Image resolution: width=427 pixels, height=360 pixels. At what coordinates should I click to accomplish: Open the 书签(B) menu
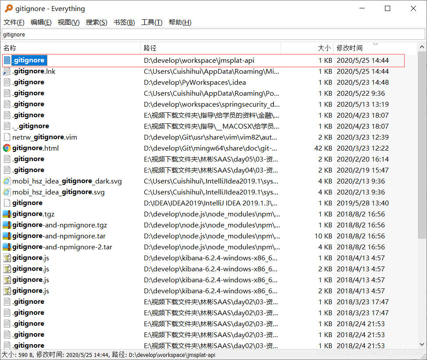click(124, 22)
